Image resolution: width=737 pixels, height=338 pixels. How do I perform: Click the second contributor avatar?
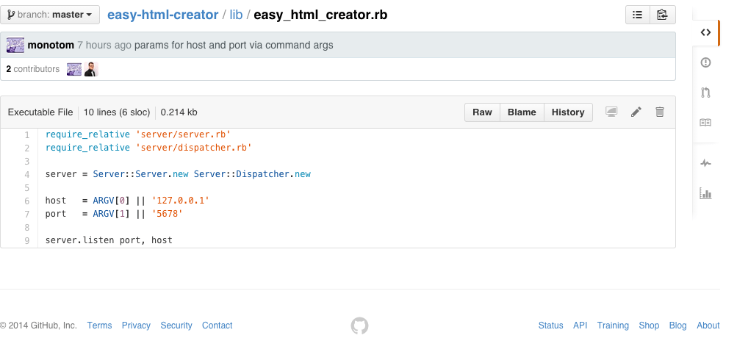(x=91, y=69)
